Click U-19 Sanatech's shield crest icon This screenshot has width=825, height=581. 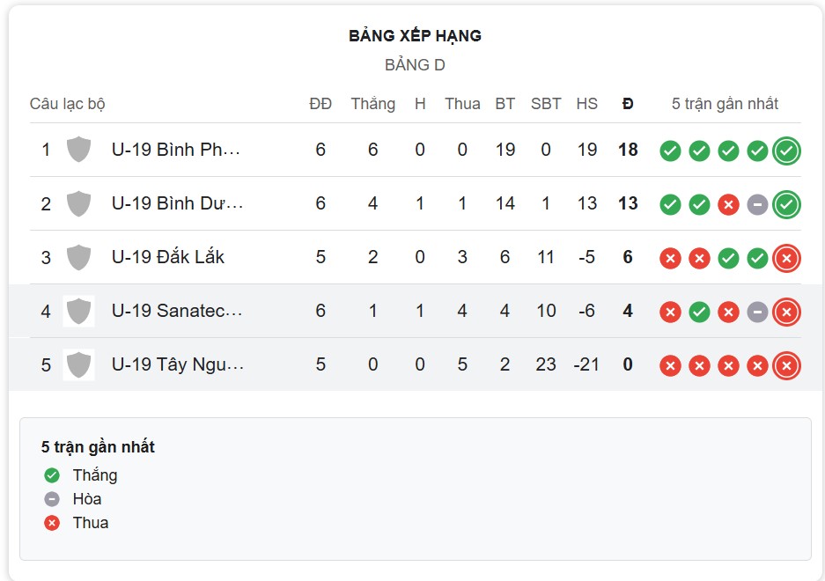coord(78,311)
